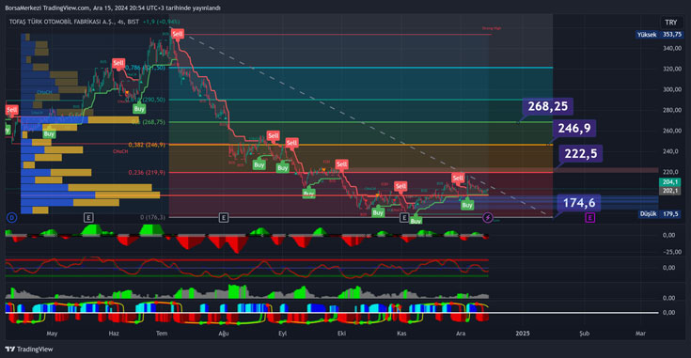This screenshot has width=691, height=358.
Task: Select the gray 202,1 price tag
Action: pos(669,191)
